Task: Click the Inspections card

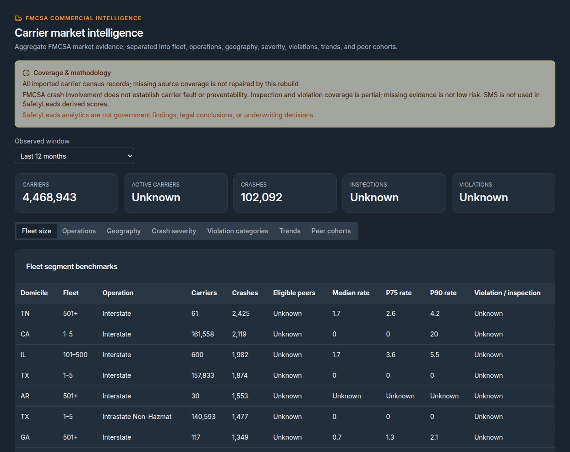Action: (x=394, y=193)
